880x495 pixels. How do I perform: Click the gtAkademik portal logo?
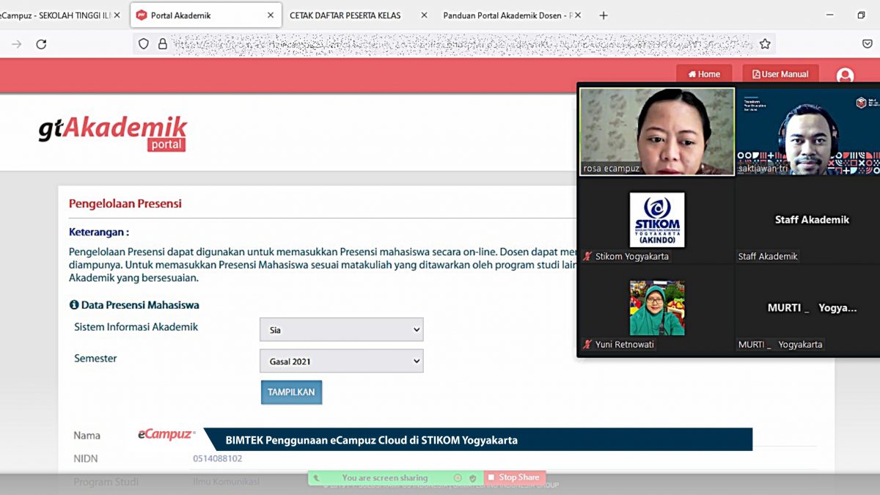click(113, 133)
